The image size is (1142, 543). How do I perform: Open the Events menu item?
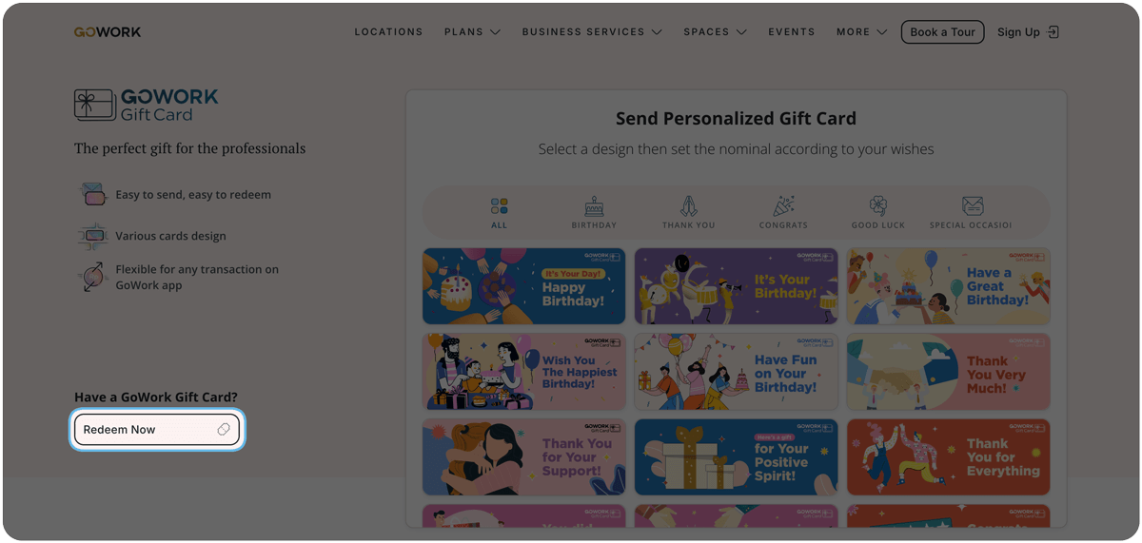click(792, 31)
